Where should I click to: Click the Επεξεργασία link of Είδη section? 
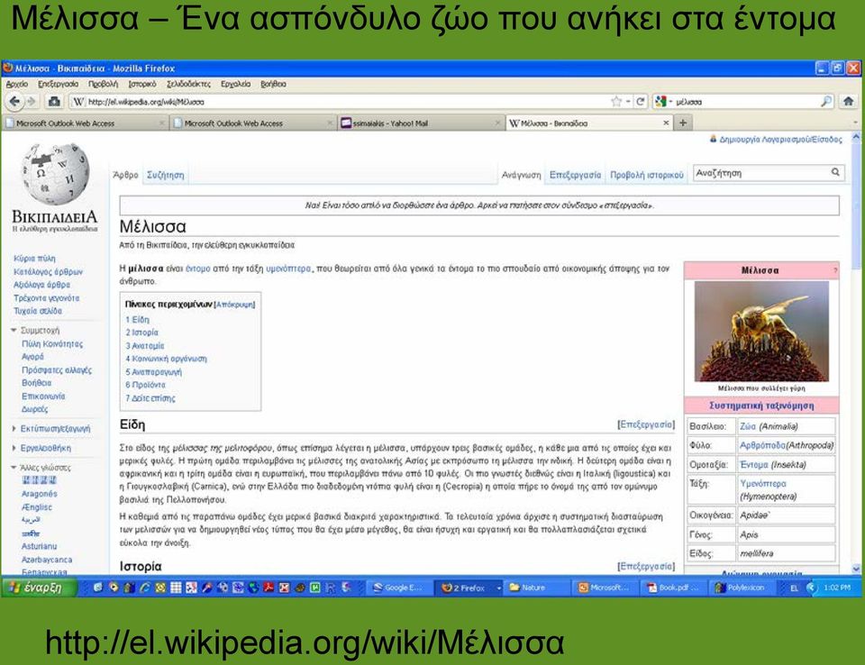[646, 424]
